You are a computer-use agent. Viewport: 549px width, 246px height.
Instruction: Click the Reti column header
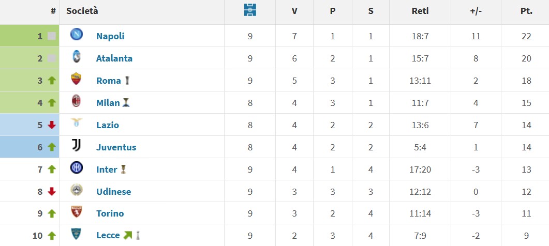[420, 11]
